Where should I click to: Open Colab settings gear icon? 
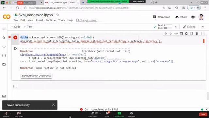[193, 17]
